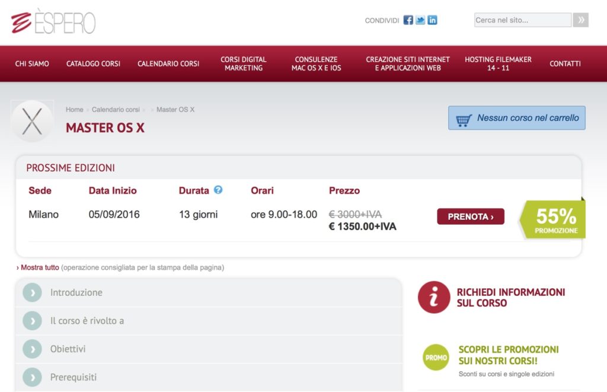
Task: Submit search with the arrow button
Action: point(581,20)
